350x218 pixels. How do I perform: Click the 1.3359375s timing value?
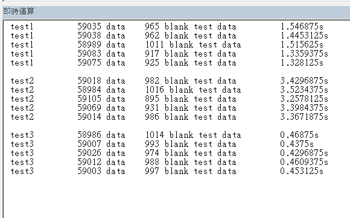pyautogui.click(x=304, y=54)
